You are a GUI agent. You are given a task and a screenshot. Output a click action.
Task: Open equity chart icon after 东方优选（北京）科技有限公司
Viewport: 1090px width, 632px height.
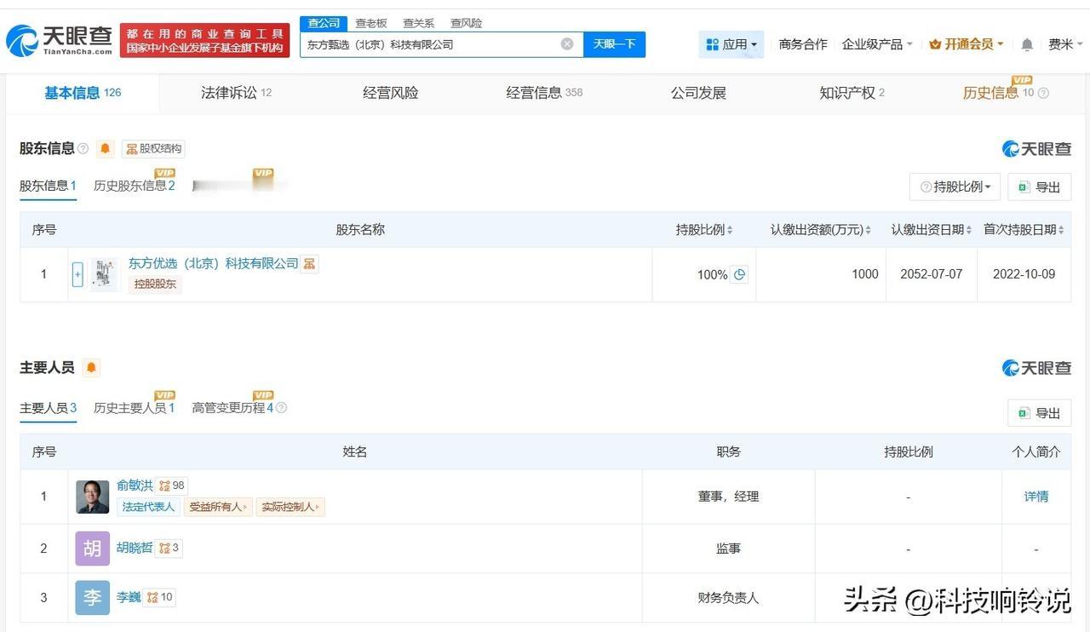click(310, 263)
